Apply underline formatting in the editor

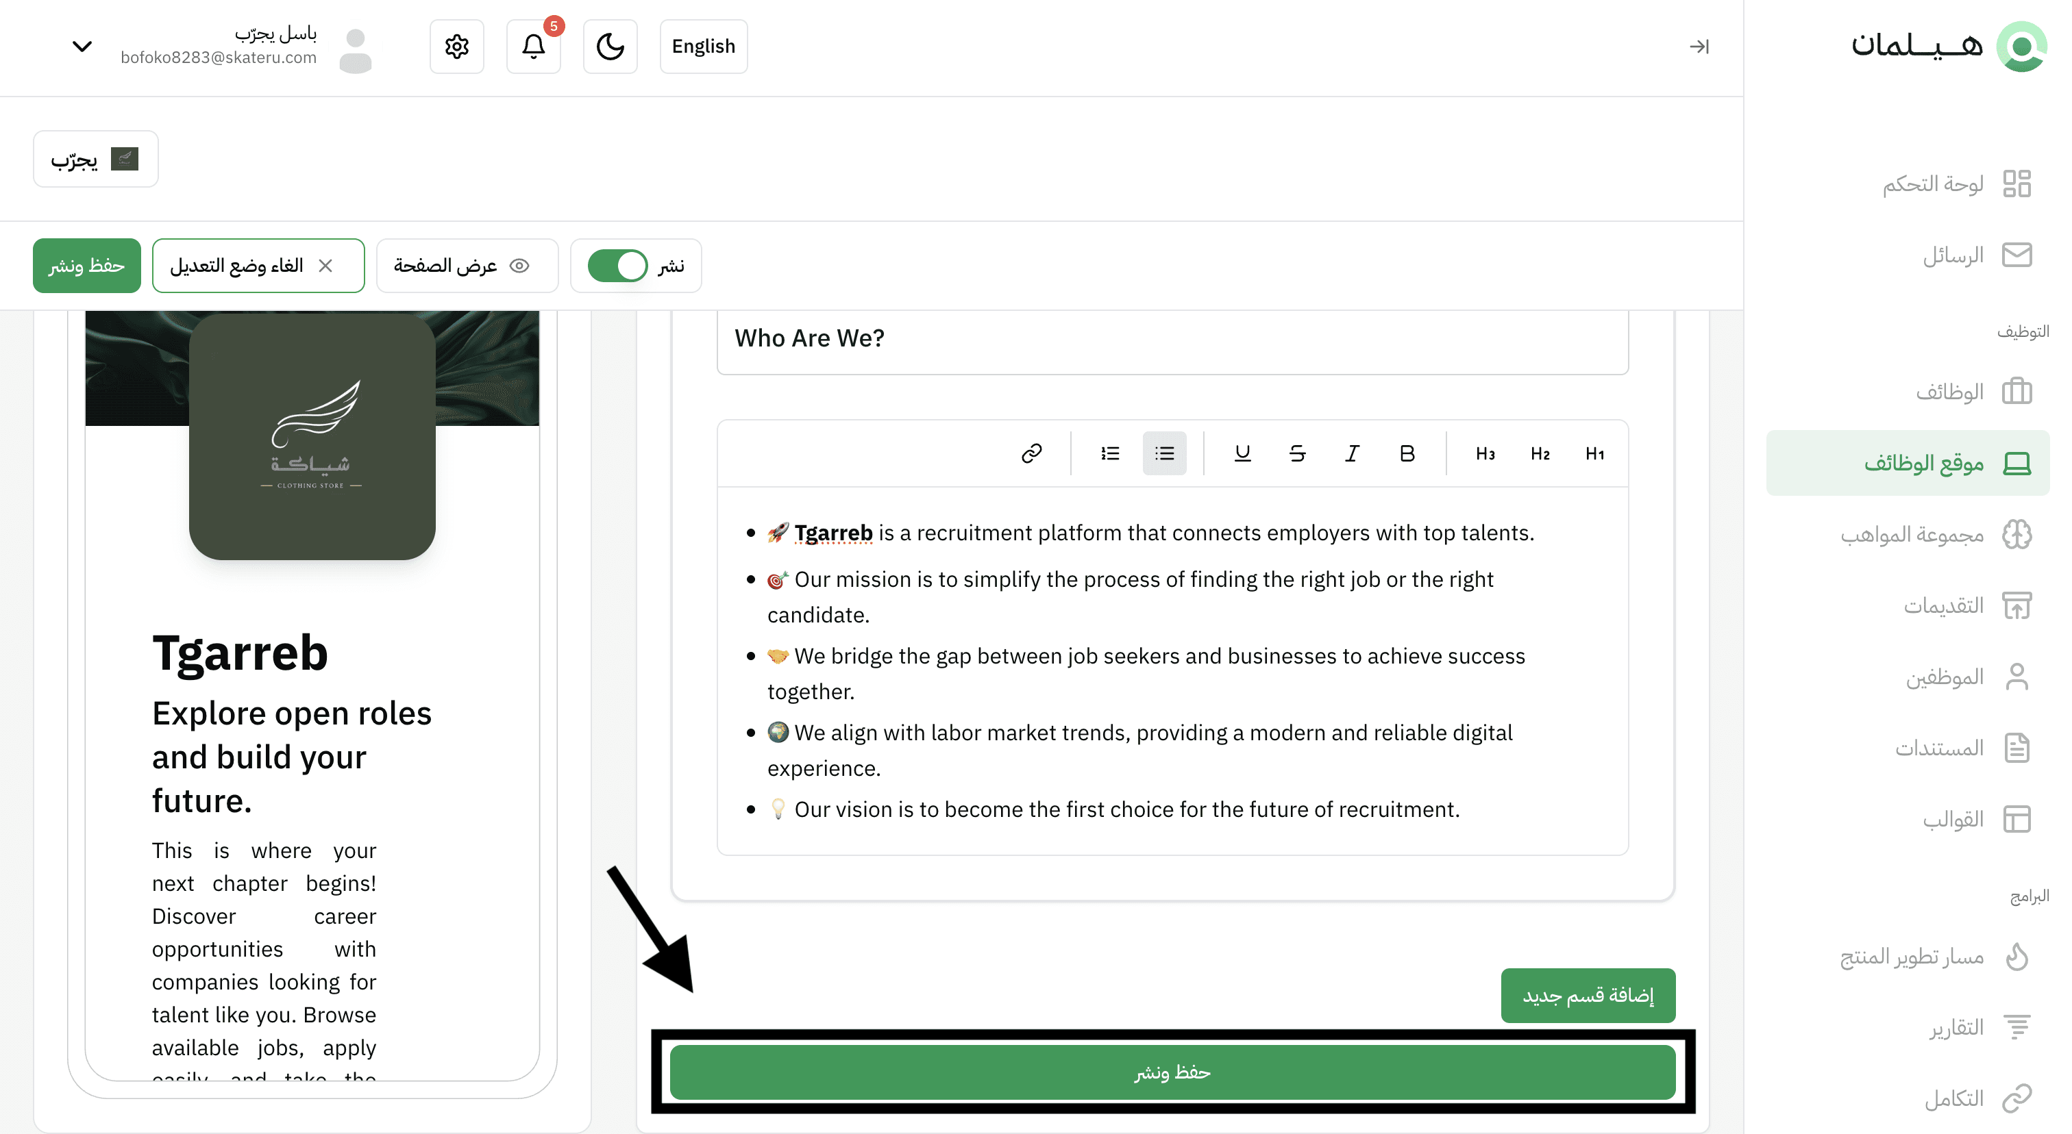(x=1242, y=453)
